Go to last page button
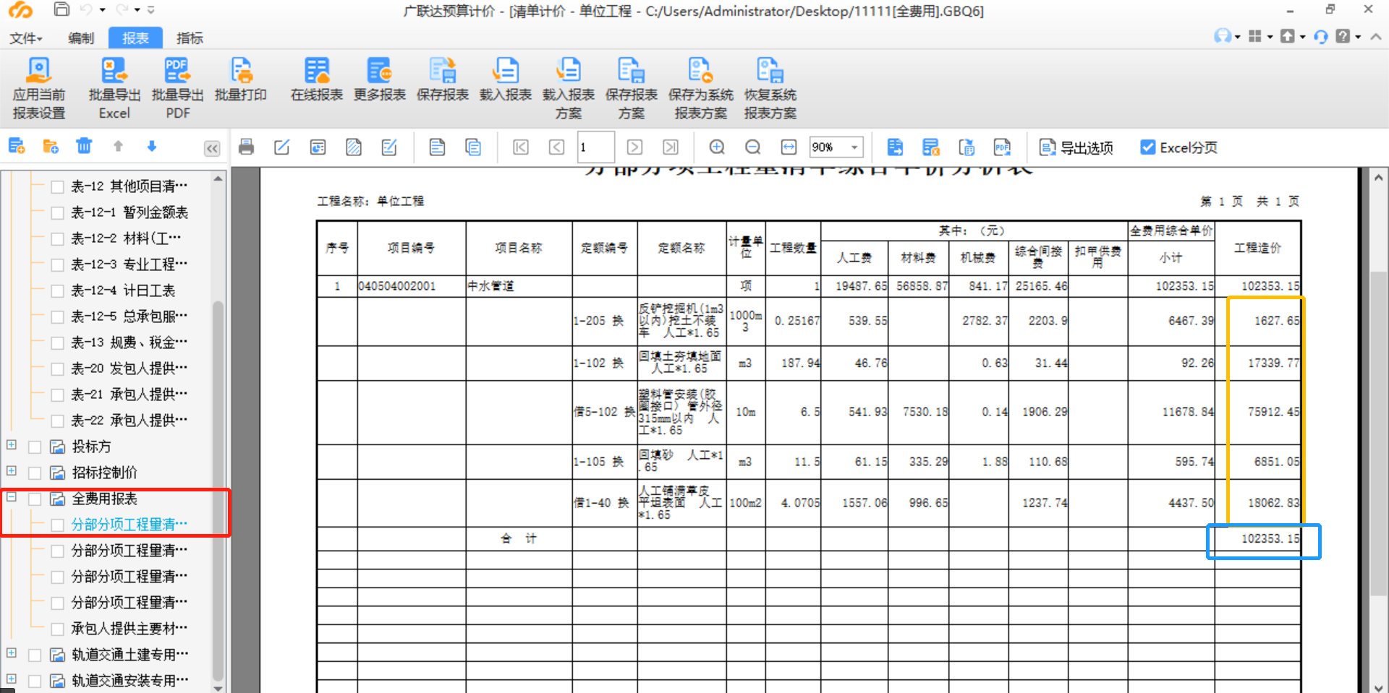This screenshot has height=693, width=1389. point(671,147)
